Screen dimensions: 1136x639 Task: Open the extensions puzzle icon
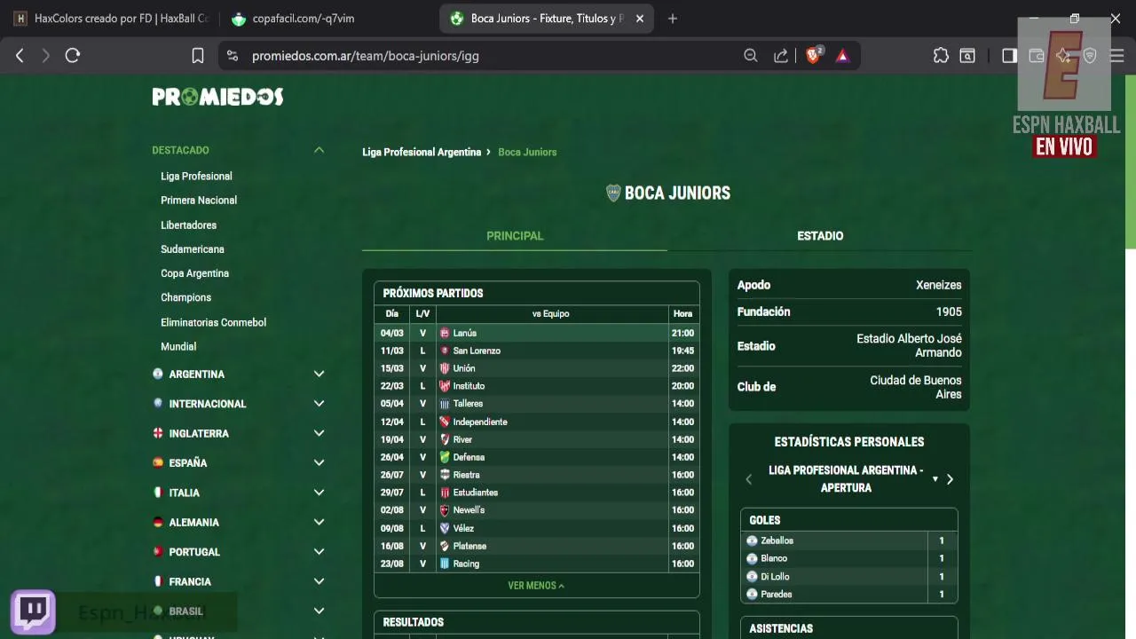tap(941, 56)
